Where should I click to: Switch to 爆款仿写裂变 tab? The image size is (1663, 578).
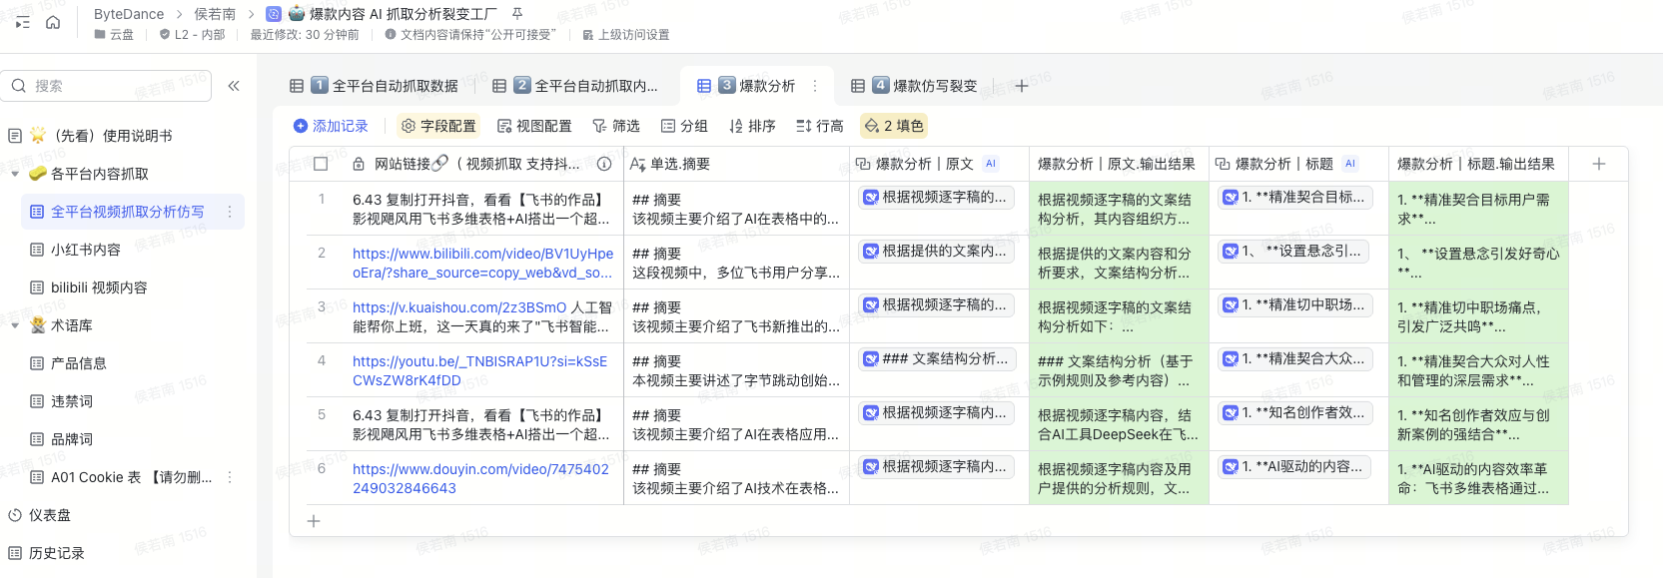click(923, 86)
